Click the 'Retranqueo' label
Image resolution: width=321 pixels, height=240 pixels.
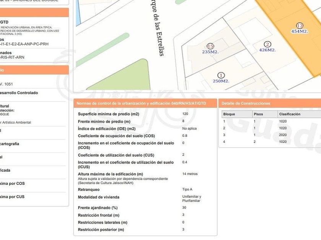pos(89,190)
